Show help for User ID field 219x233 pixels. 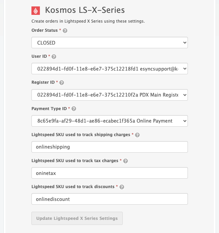tap(54, 56)
